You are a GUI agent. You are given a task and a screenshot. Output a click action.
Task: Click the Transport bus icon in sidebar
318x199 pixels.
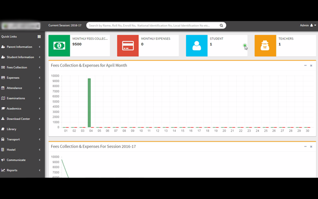[3, 139]
